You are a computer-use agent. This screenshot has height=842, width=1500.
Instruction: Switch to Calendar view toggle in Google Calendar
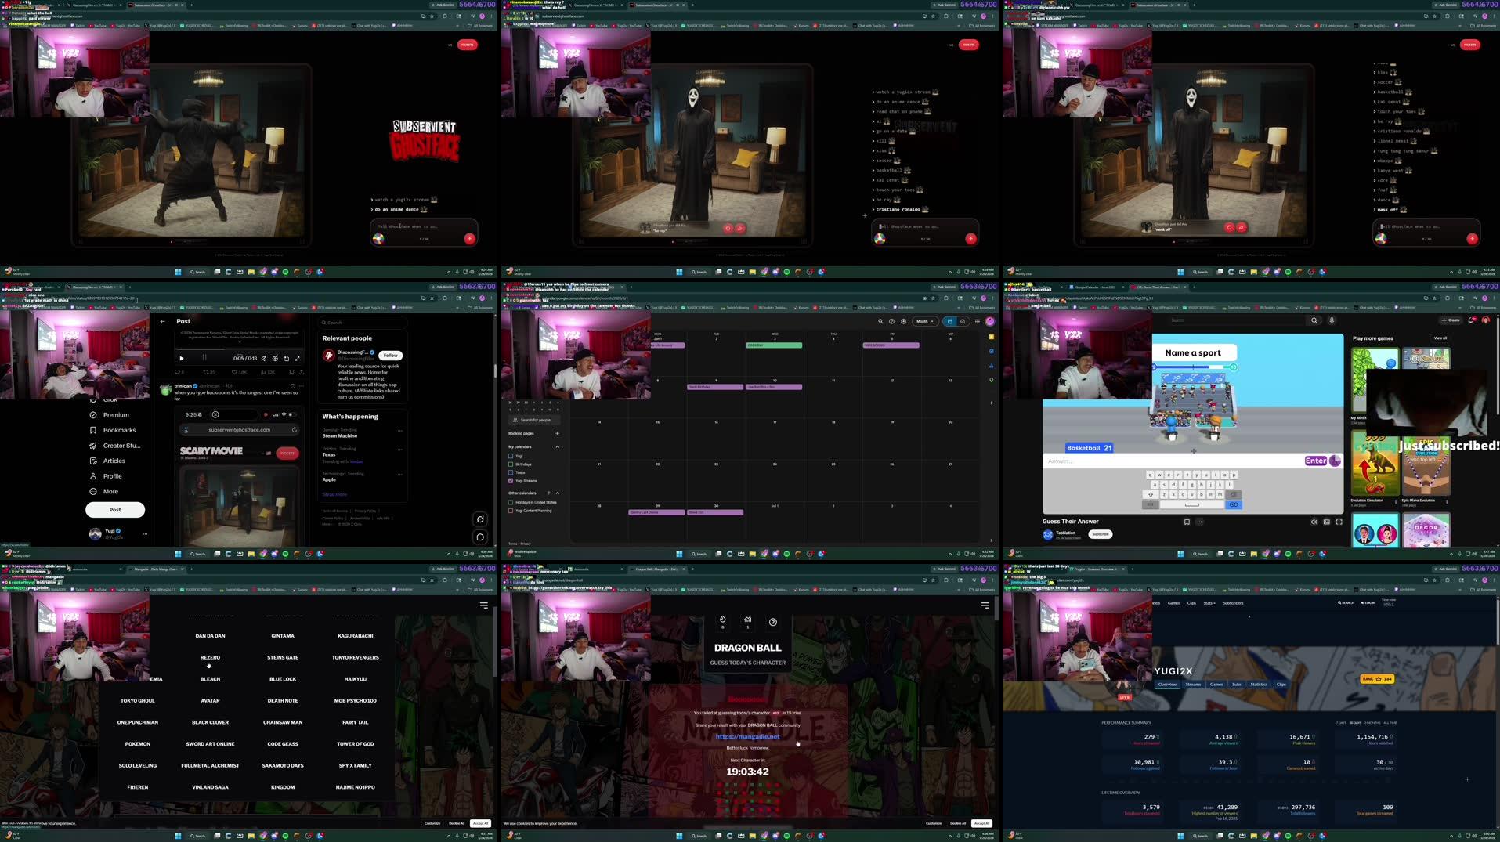click(x=949, y=321)
